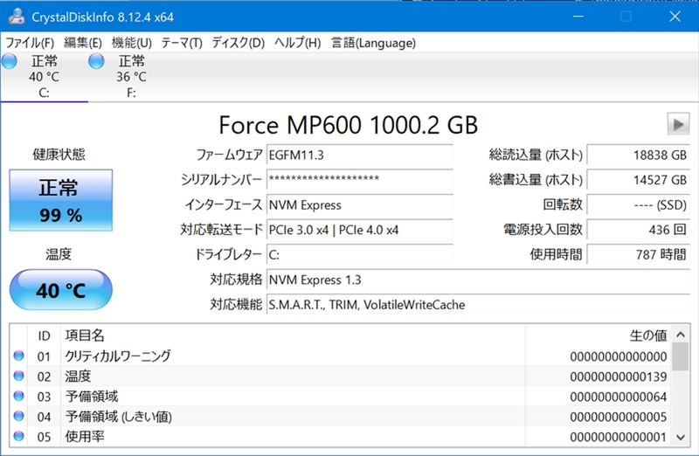This screenshot has width=699, height=456.
Task: Click the 40 °C temperature button
Action: click(61, 290)
